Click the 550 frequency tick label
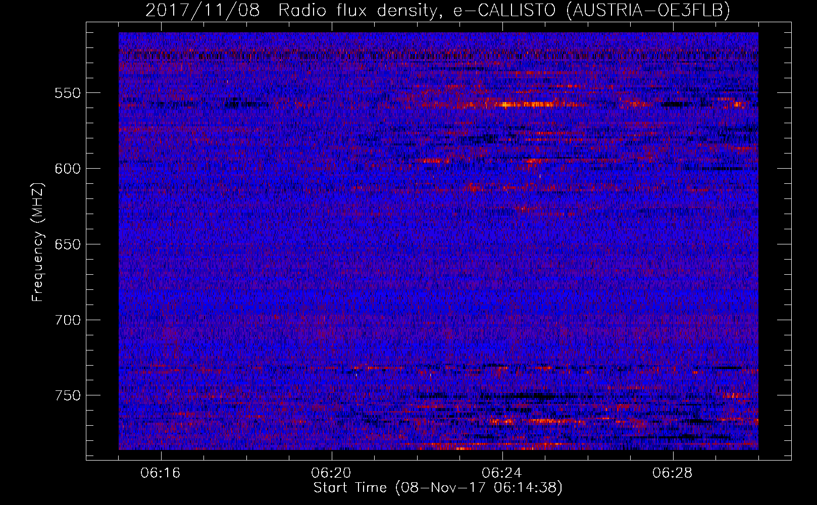 coord(68,93)
